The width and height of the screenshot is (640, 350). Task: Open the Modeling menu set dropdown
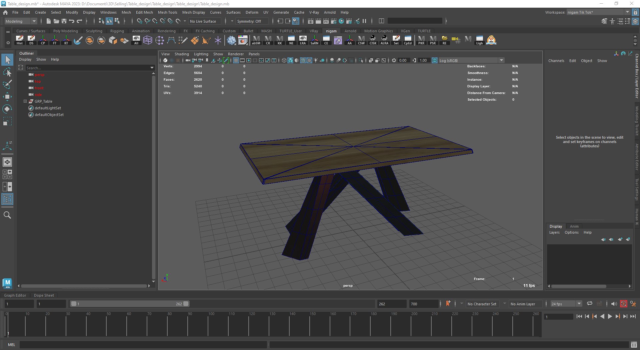(x=21, y=21)
